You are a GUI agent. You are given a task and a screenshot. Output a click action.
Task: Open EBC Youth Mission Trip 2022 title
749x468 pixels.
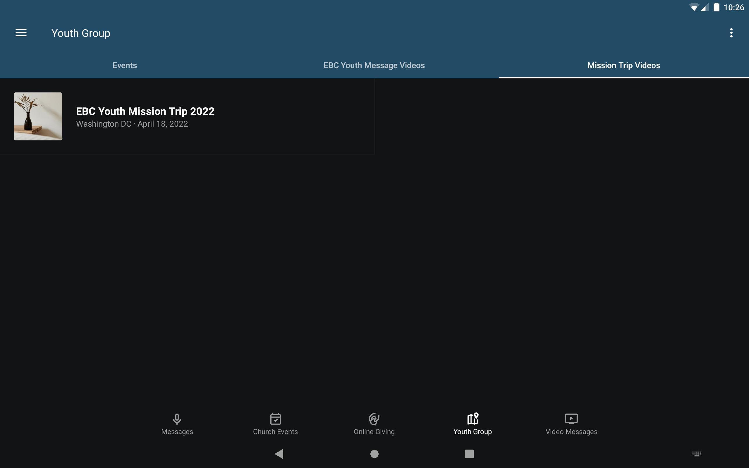[x=145, y=111]
